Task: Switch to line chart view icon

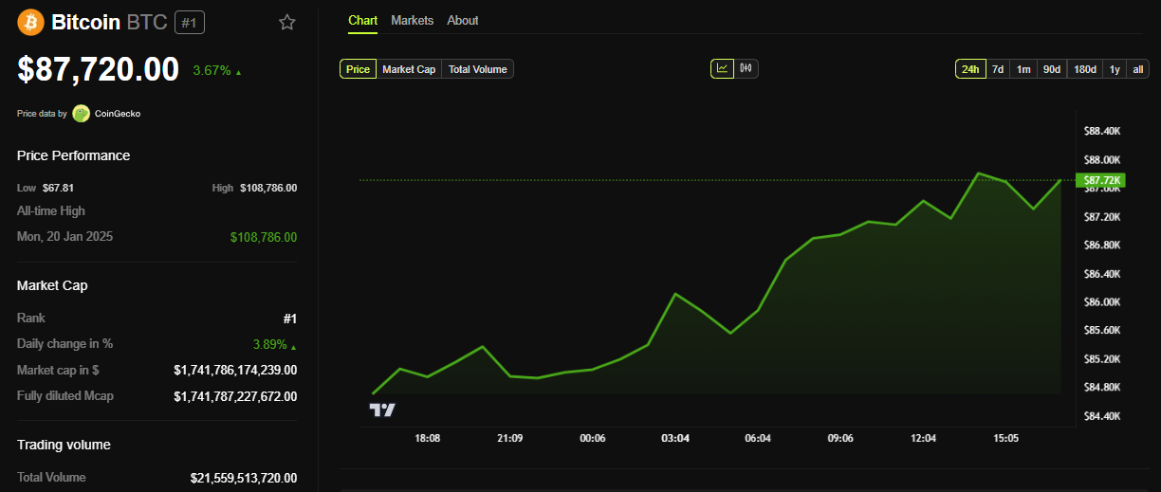Action: point(723,68)
